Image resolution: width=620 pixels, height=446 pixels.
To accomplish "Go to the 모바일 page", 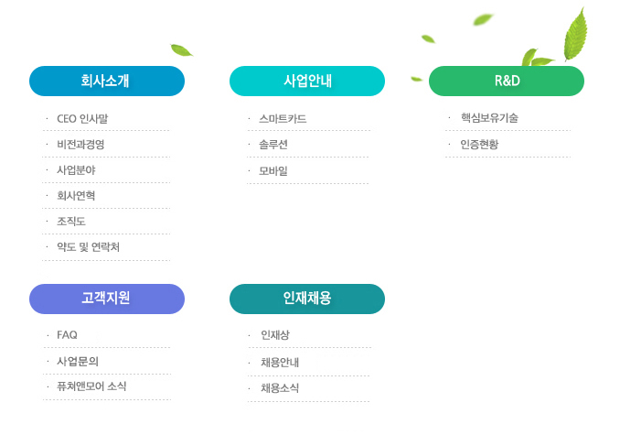I will (273, 170).
